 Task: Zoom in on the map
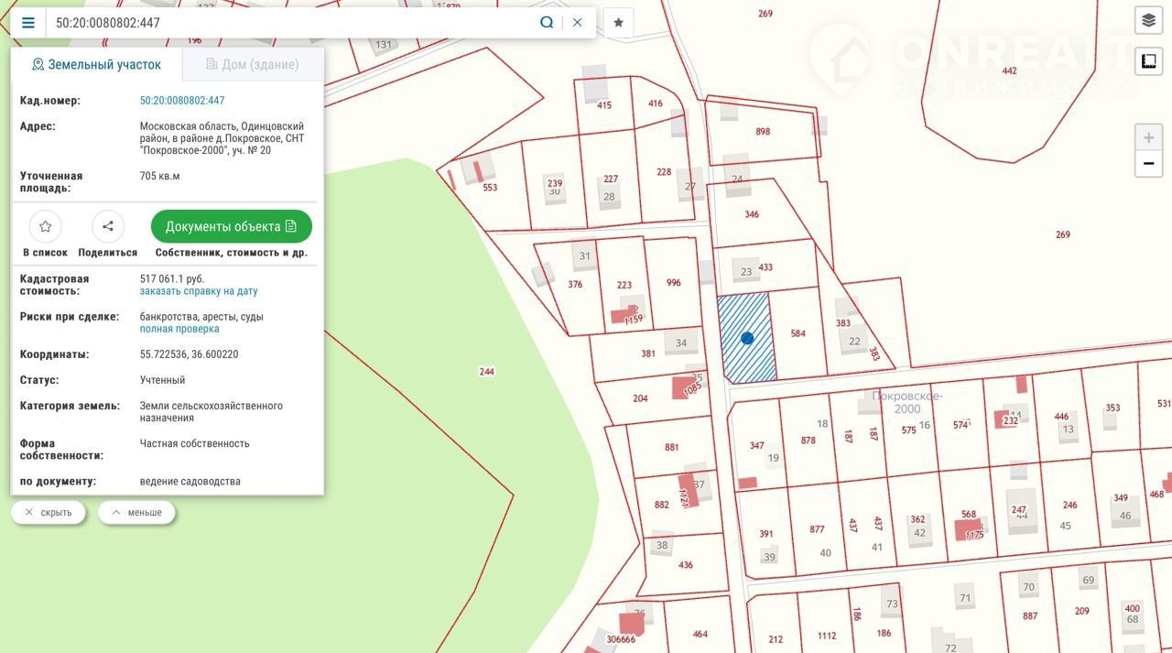click(1148, 138)
